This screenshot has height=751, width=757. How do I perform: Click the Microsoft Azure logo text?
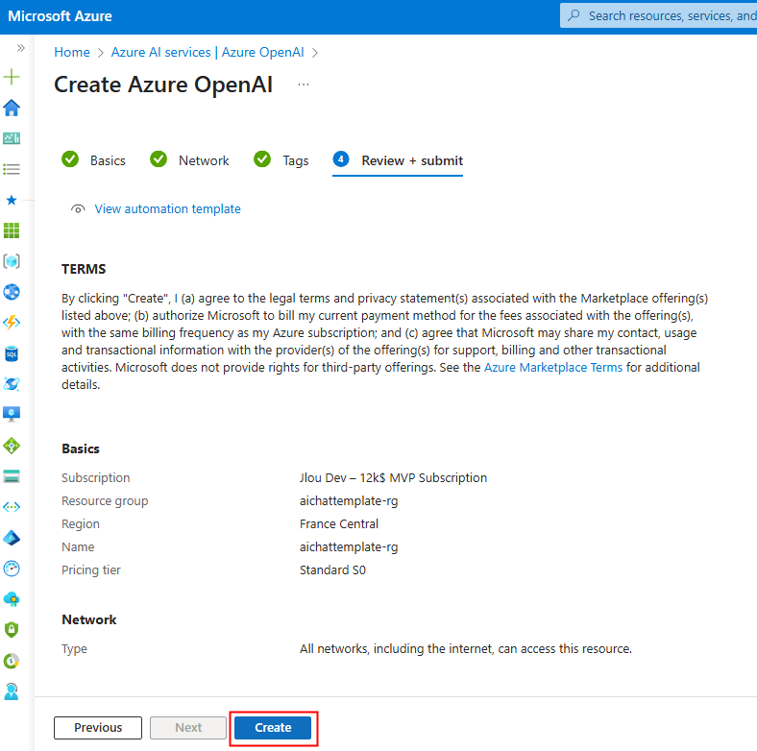60,16
